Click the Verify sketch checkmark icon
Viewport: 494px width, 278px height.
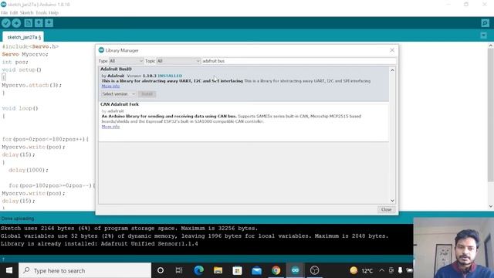pyautogui.click(x=6, y=23)
